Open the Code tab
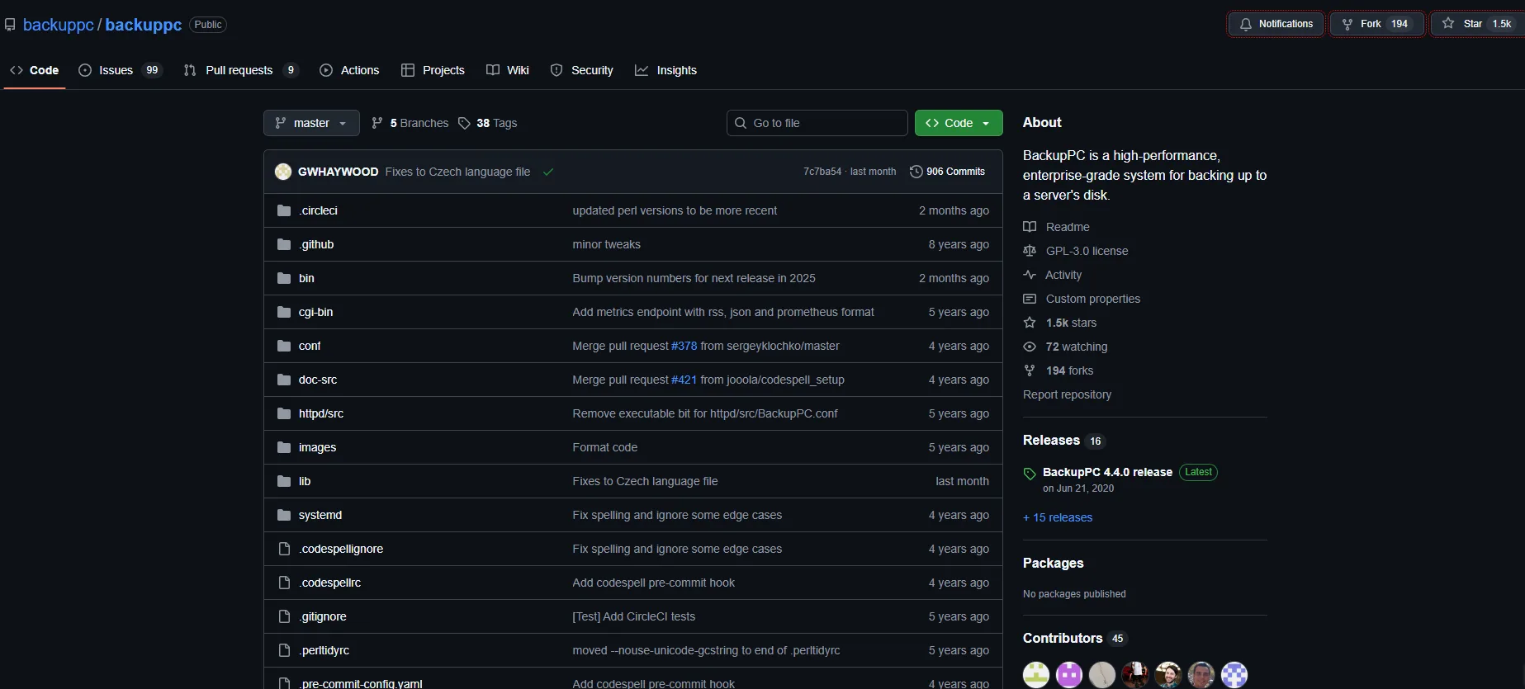Viewport: 1525px width, 689px height. 35,70
